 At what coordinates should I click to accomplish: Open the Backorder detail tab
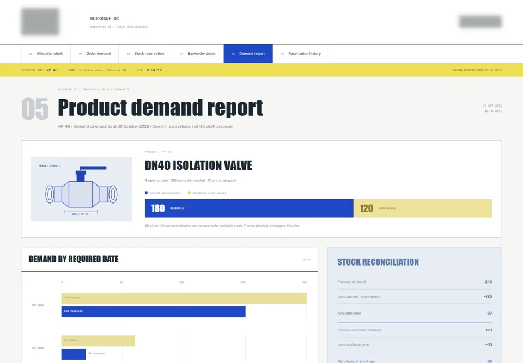(x=198, y=54)
